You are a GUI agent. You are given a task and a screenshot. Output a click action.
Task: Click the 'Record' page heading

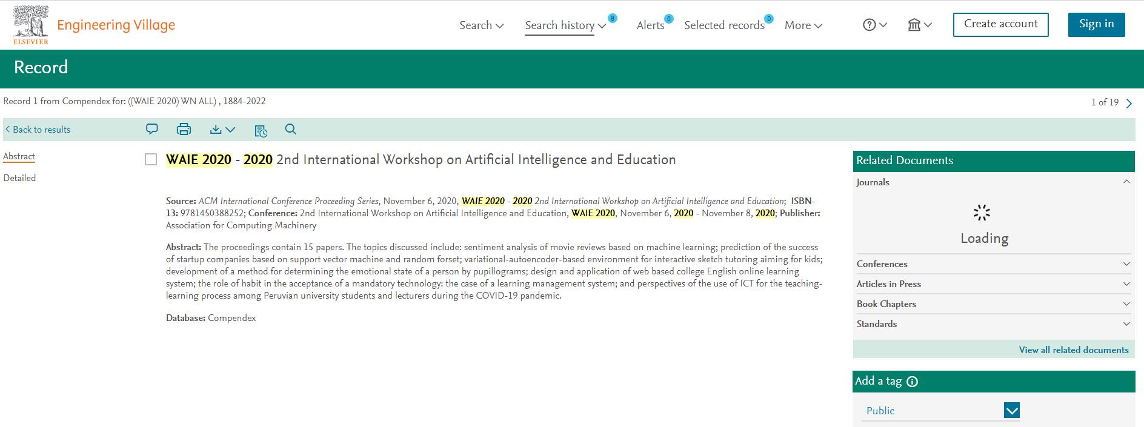41,67
